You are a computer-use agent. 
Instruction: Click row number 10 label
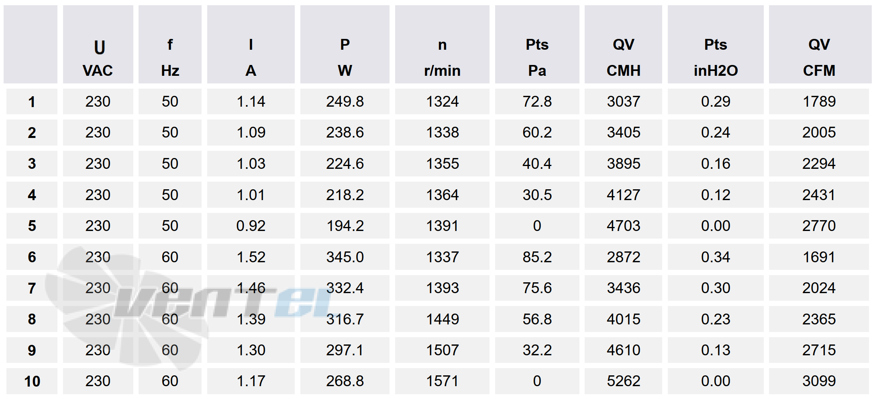pyautogui.click(x=32, y=381)
